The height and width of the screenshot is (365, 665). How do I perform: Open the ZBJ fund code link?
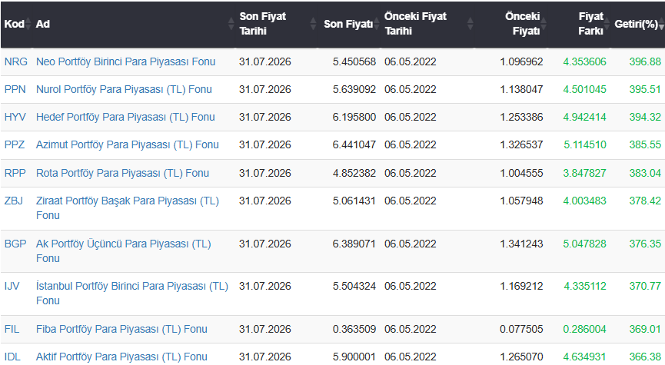(x=14, y=201)
